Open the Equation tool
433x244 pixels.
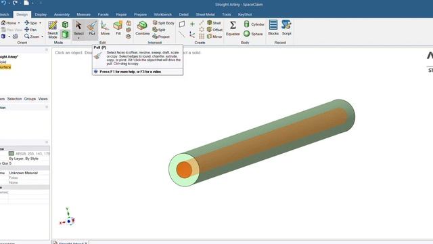pos(233,28)
